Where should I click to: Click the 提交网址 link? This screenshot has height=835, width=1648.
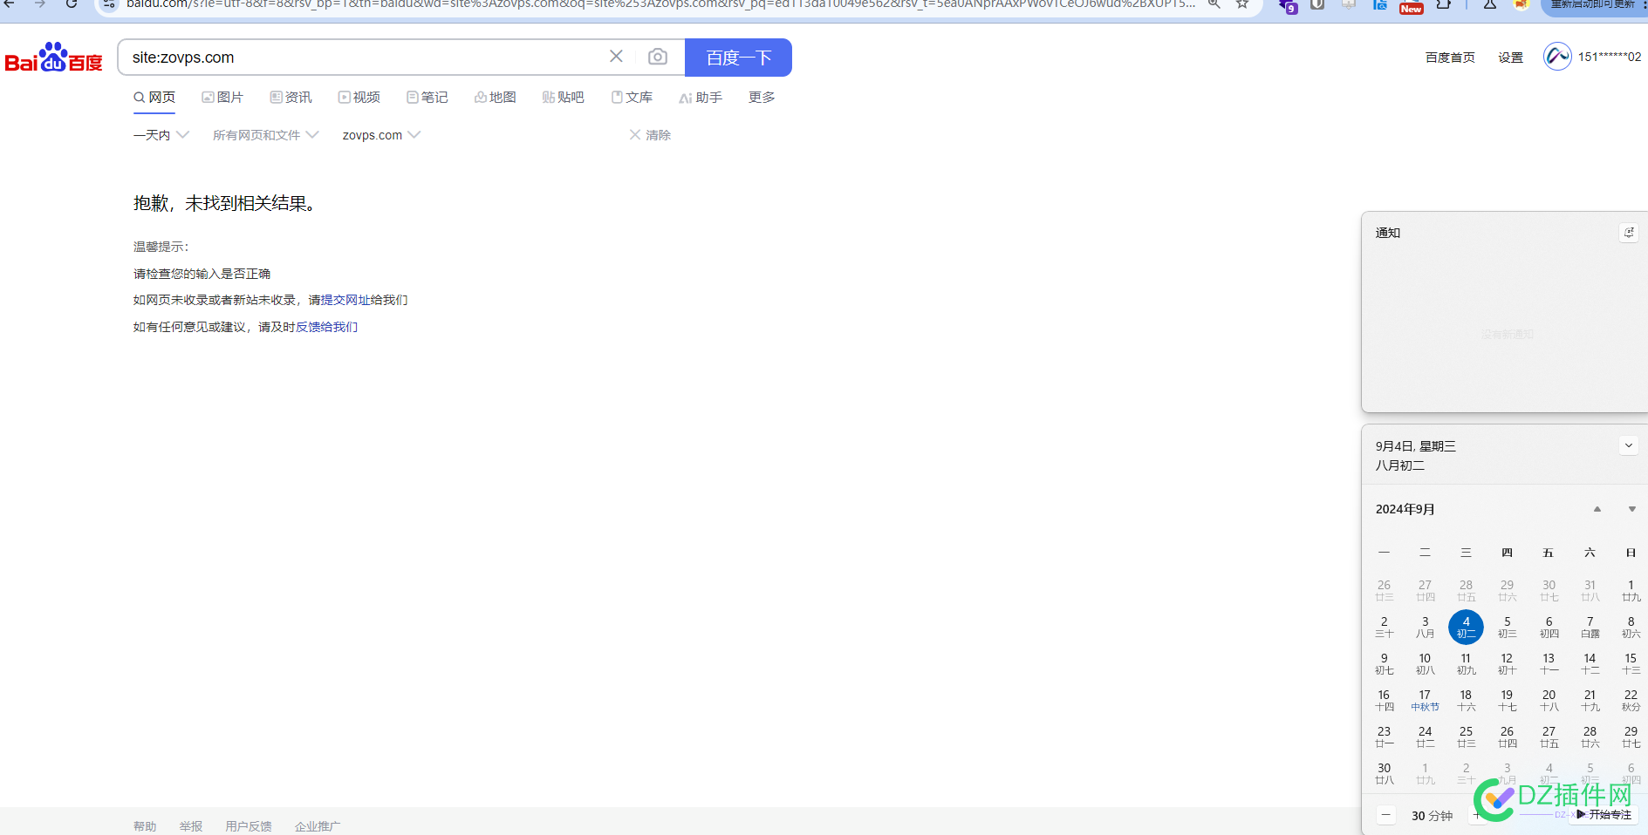[x=345, y=300]
